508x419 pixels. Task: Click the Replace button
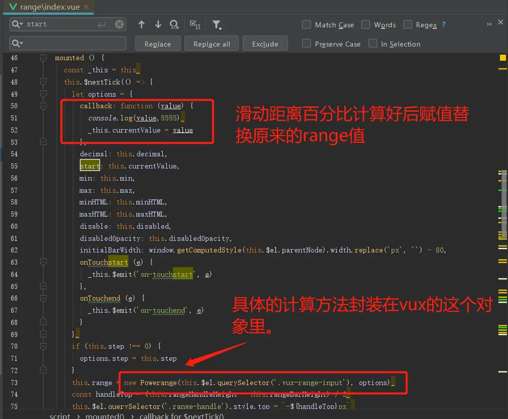pyautogui.click(x=158, y=44)
